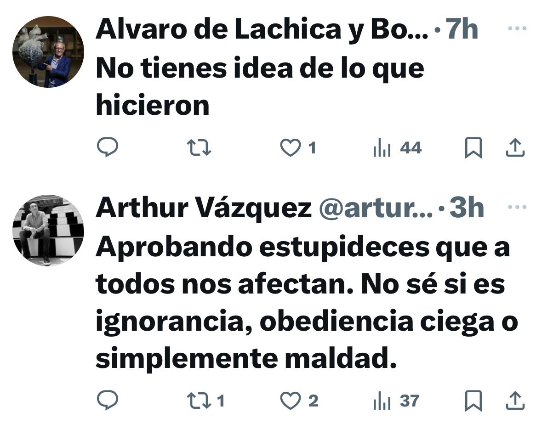Bookmark Arthur Vázquez's tweet
The height and width of the screenshot is (429, 542).
click(x=473, y=401)
